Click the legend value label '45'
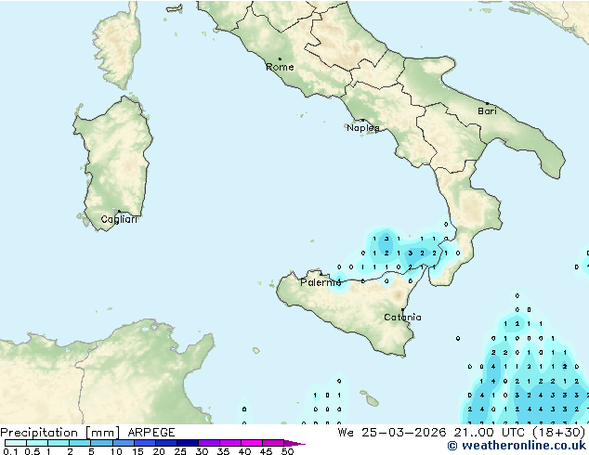This screenshot has width=589, height=455. pos(266,451)
